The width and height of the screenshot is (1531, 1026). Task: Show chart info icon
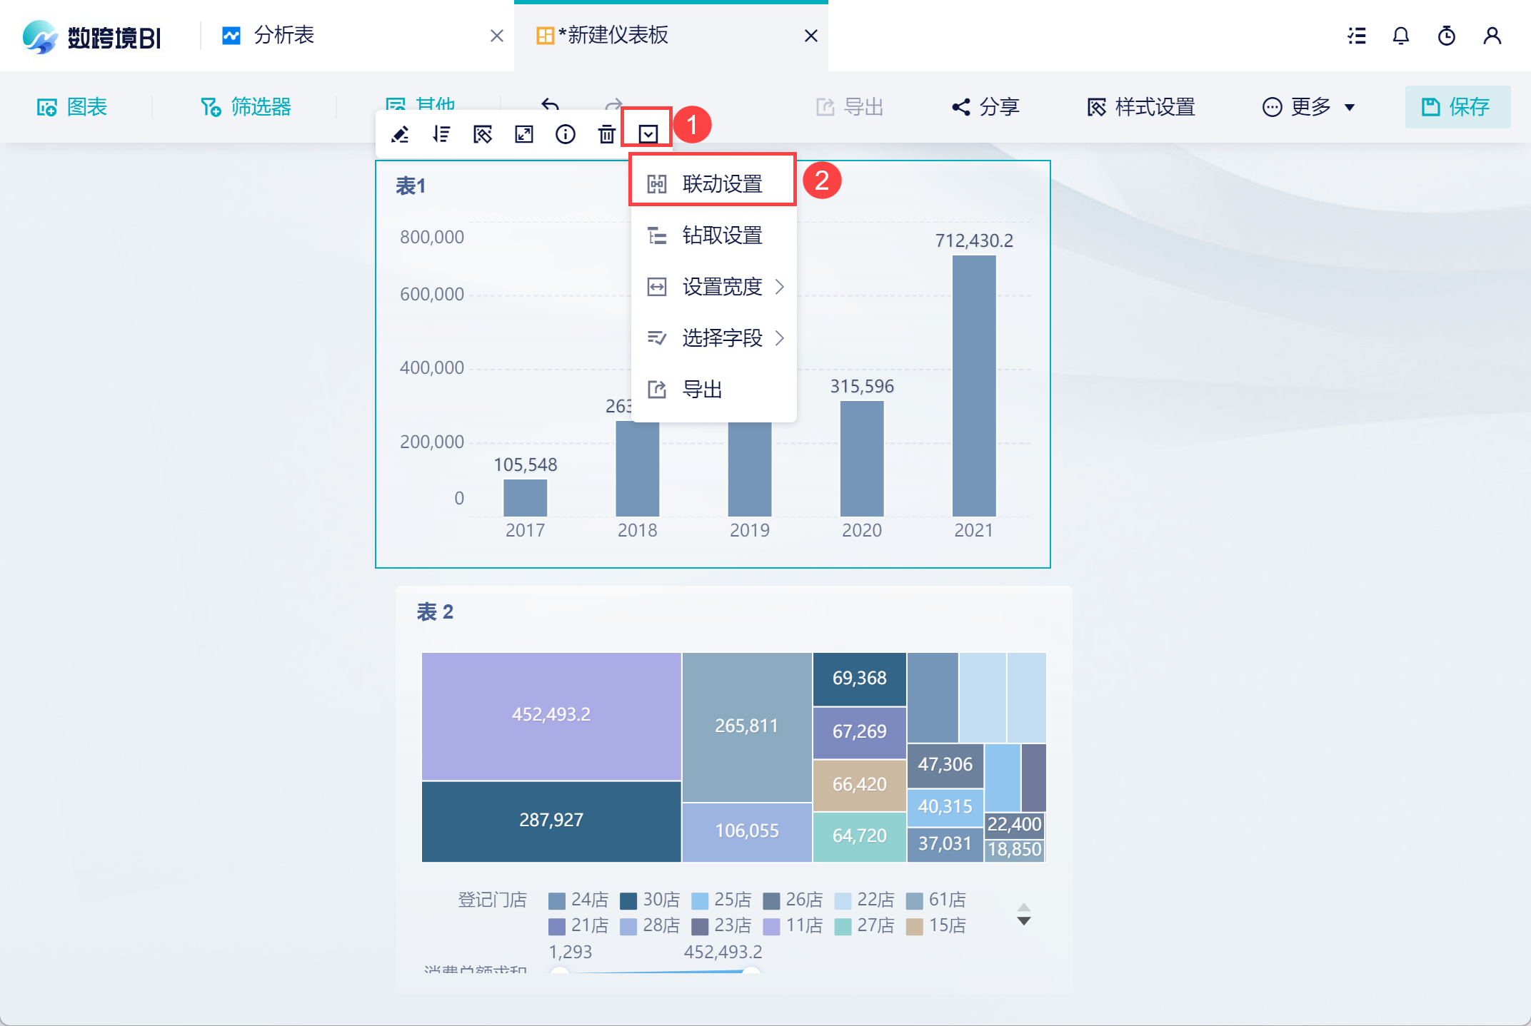tap(566, 134)
